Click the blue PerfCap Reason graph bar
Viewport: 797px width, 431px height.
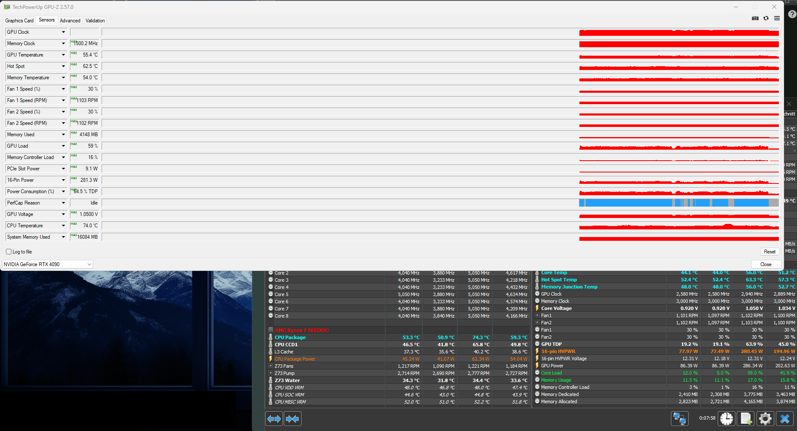tap(679, 203)
